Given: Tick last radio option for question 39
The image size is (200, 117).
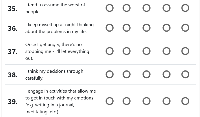Looking at the screenshot, I should 185,101.
